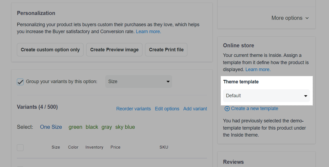Image resolution: width=329 pixels, height=167 pixels.
Task: Open Edit options link
Action: click(167, 109)
